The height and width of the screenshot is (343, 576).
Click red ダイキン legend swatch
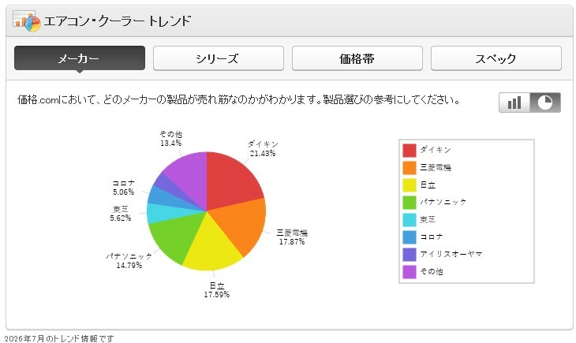tap(410, 150)
